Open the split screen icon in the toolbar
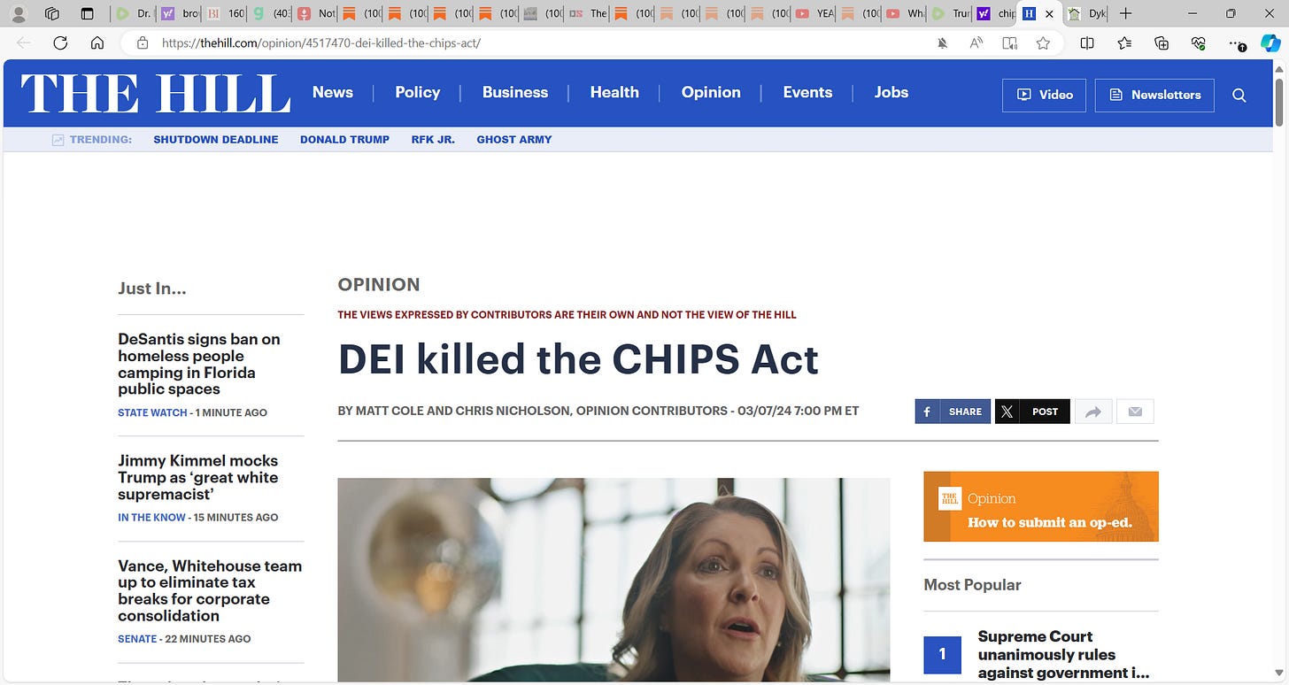The width and height of the screenshot is (1289, 685). click(x=1087, y=42)
